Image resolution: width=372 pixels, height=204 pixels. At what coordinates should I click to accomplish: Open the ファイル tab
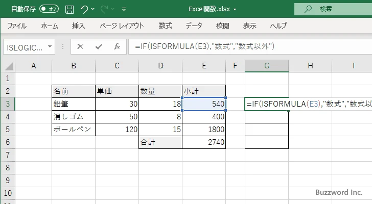coord(17,25)
